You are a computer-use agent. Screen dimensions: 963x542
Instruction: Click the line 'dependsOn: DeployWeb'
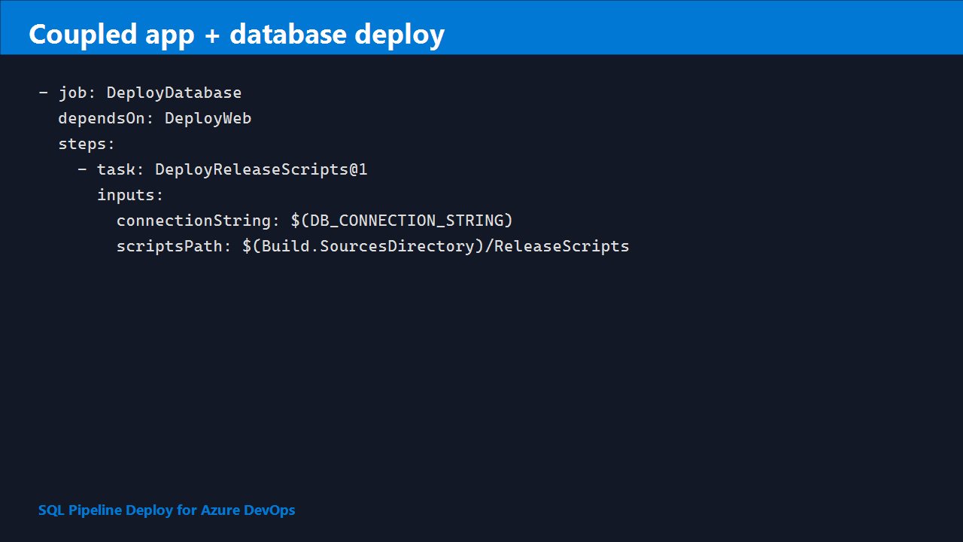[155, 119]
